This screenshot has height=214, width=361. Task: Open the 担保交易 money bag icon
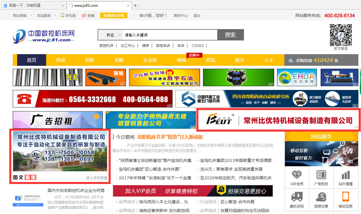[321, 197]
